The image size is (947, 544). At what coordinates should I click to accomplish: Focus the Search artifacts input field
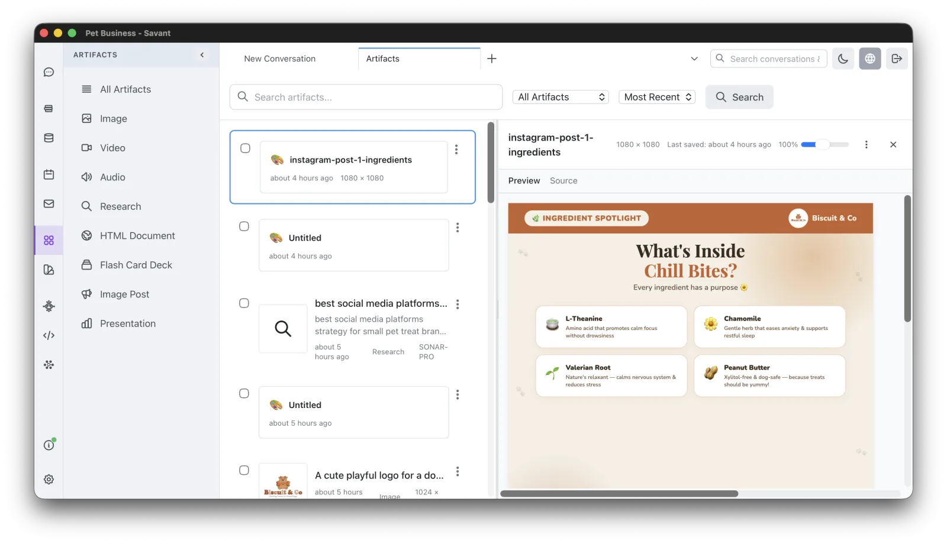point(366,97)
